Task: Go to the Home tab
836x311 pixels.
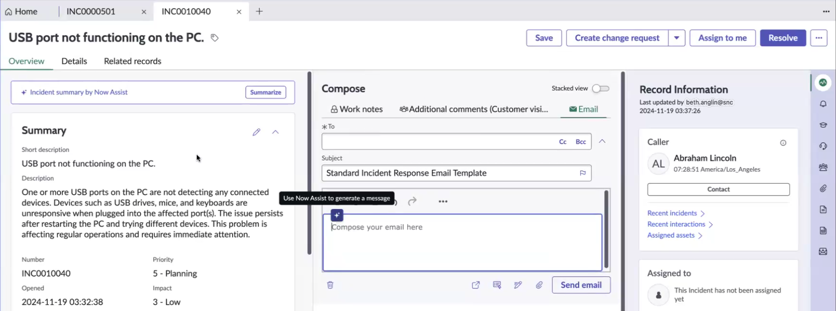Action: coord(21,11)
